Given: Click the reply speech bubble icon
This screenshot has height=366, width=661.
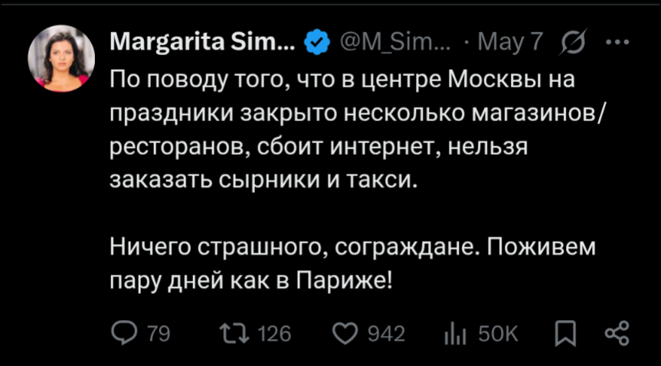Looking at the screenshot, I should click(x=123, y=333).
